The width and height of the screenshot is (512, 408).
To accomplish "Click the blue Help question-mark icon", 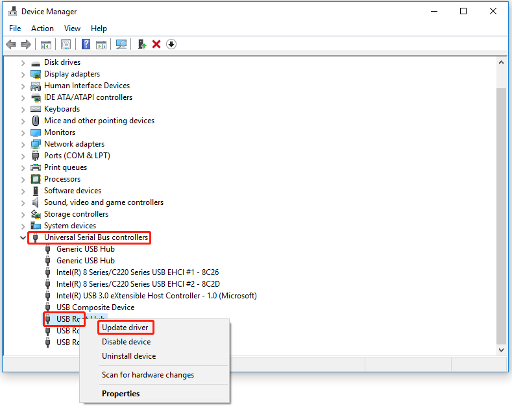I will pos(86,44).
